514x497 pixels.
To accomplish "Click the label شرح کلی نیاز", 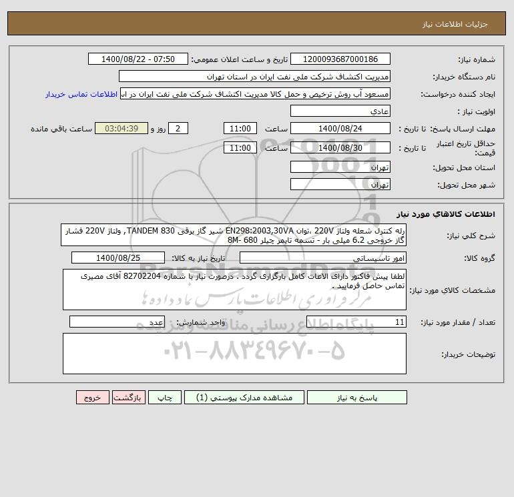I will [x=471, y=235].
